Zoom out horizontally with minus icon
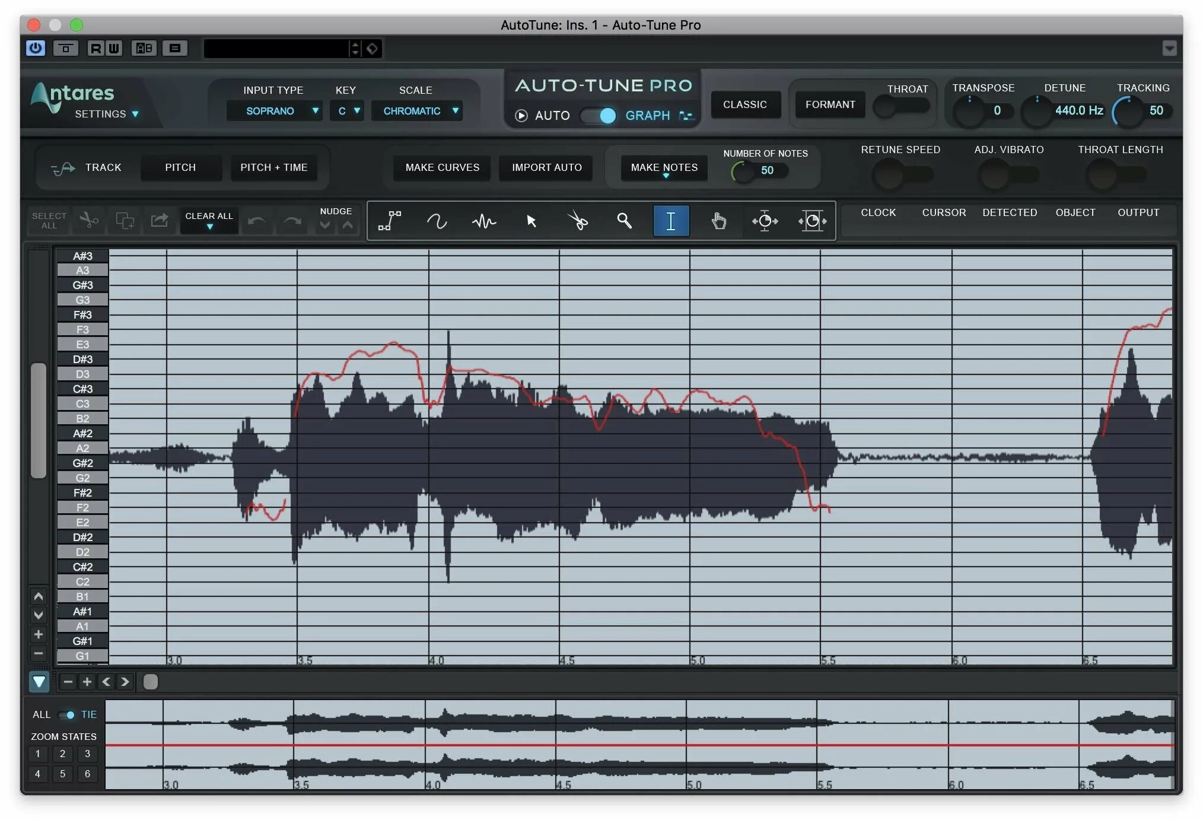1203x820 pixels. (68, 682)
